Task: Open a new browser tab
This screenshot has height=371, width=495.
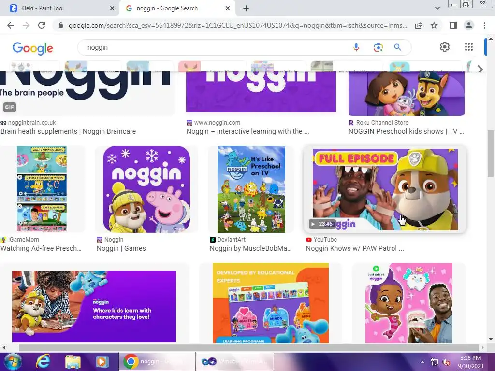Action: coord(246,8)
